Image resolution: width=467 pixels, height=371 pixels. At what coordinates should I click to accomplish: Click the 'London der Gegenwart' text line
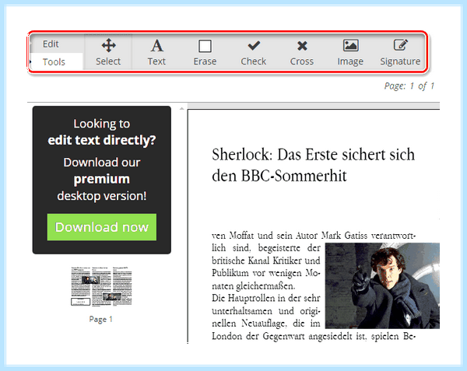[x=314, y=336]
